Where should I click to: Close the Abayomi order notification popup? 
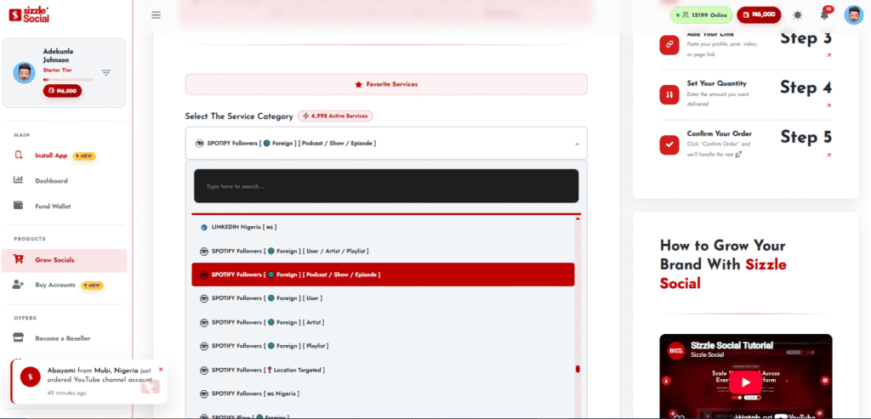pos(161,369)
